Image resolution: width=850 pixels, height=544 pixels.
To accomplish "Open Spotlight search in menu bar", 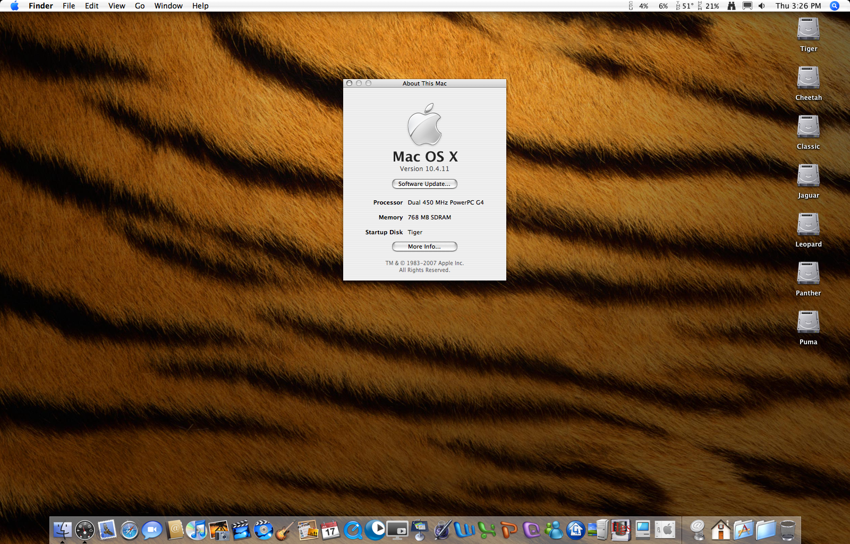I will point(835,6).
